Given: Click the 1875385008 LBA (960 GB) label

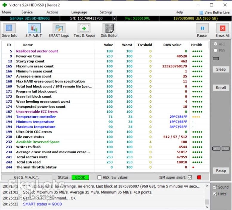Looking at the screenshot, I should (x=195, y=18).
